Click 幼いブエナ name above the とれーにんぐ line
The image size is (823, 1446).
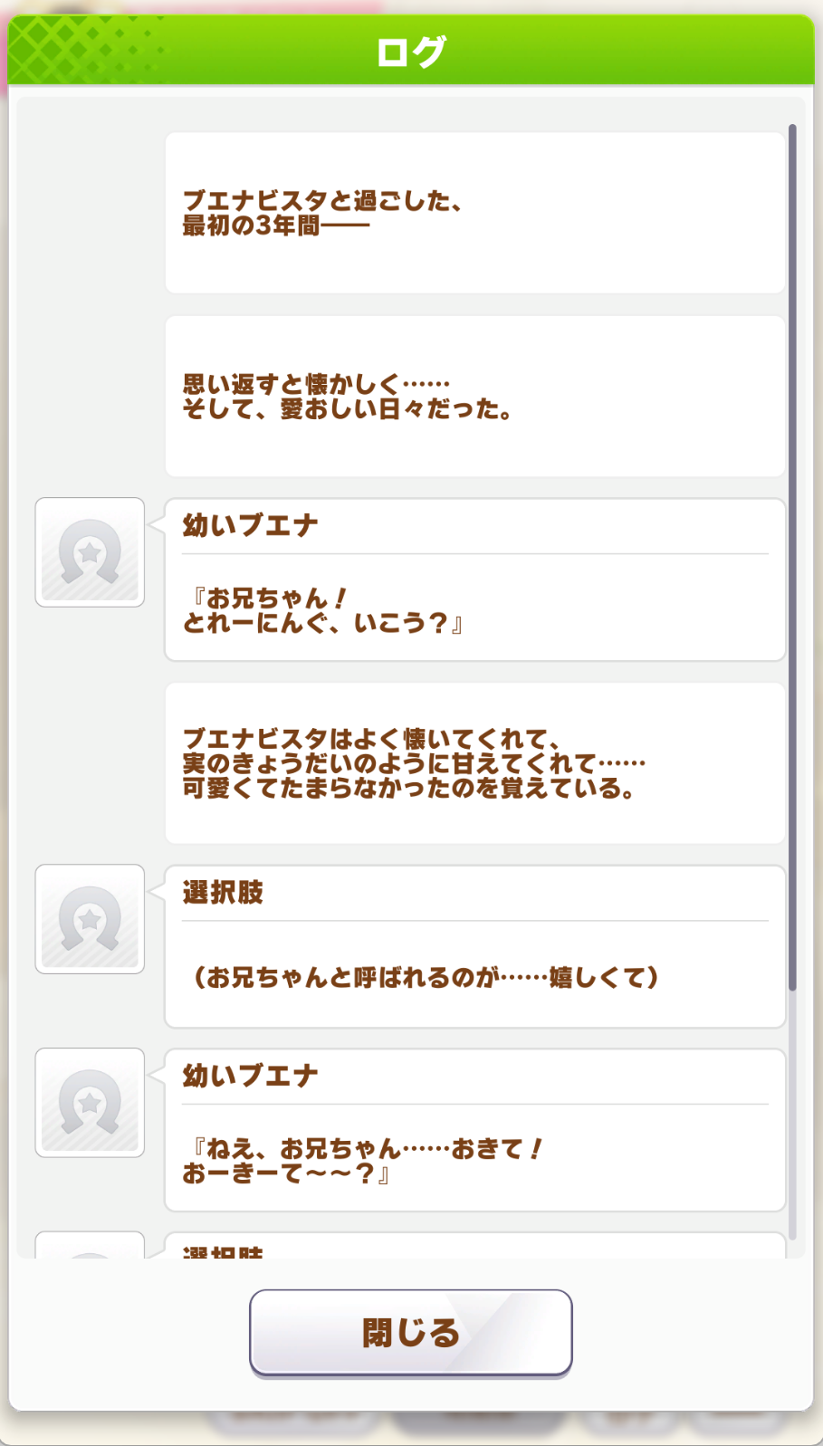[x=251, y=526]
